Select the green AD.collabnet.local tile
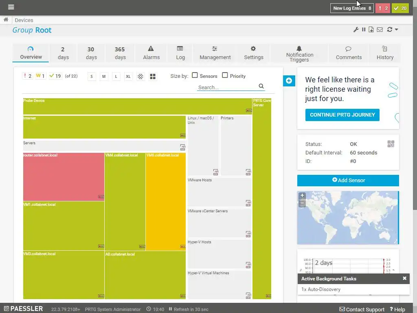The height and width of the screenshot is (313, 417). pyautogui.click(x=145, y=275)
